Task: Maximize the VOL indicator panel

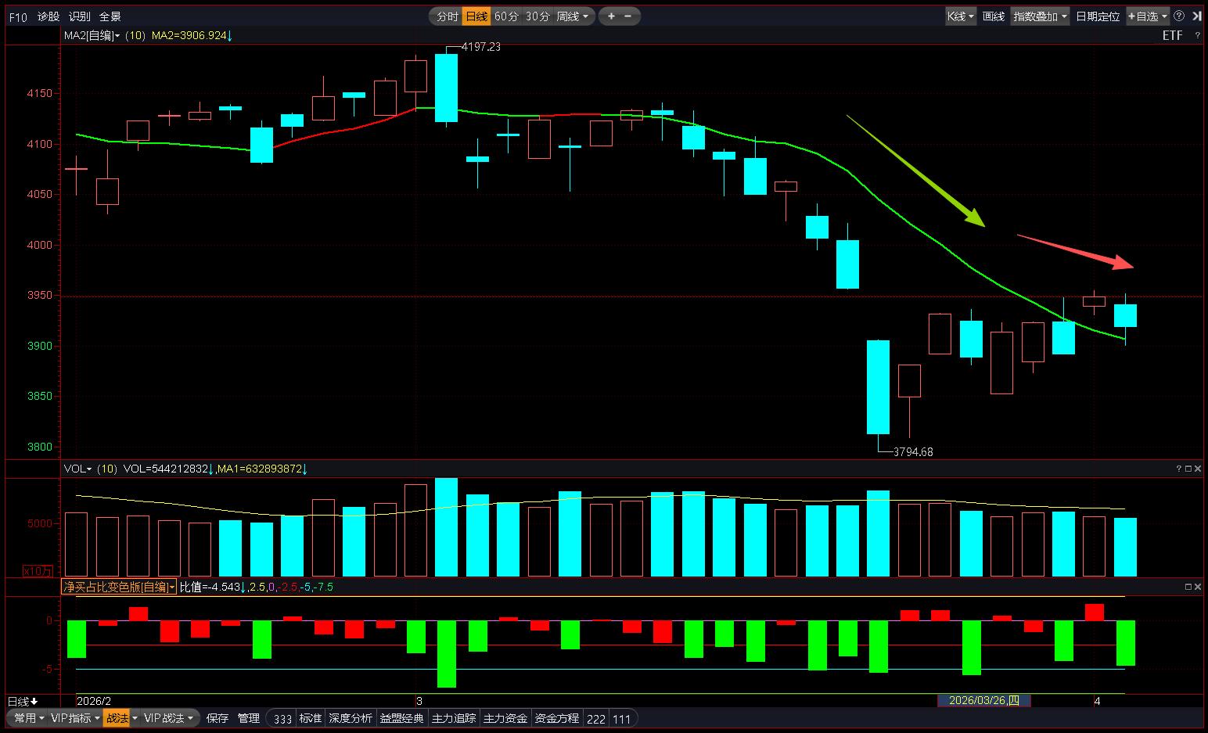Action: pyautogui.click(x=1188, y=469)
